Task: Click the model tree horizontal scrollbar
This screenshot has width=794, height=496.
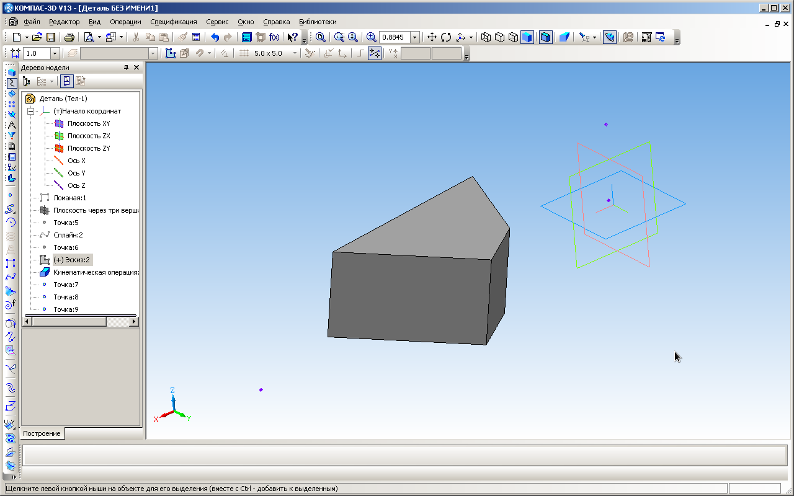Action: [x=81, y=322]
